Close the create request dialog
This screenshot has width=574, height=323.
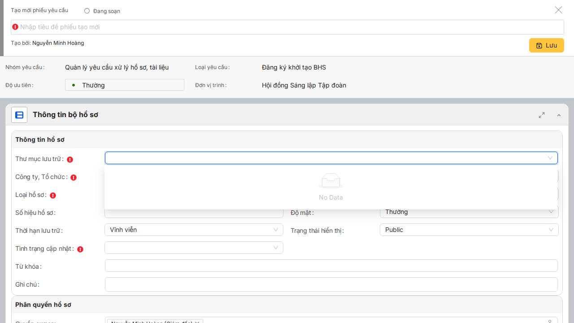[x=558, y=10]
